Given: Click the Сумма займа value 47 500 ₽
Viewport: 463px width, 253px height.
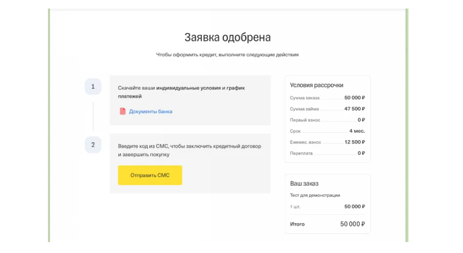Looking at the screenshot, I should 355,109.
